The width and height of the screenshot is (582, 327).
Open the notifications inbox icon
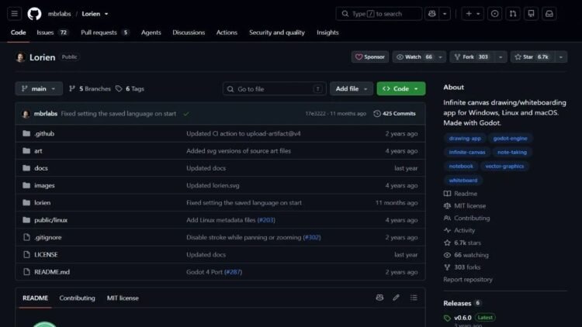point(549,14)
